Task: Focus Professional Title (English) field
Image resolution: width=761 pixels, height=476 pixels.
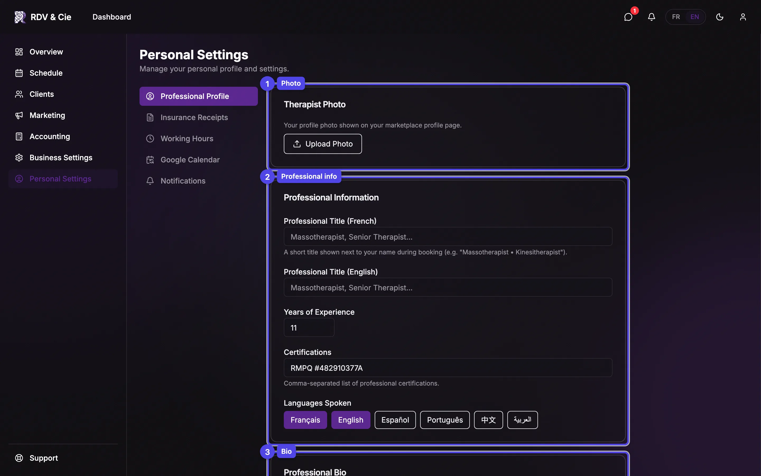Action: coord(448,287)
